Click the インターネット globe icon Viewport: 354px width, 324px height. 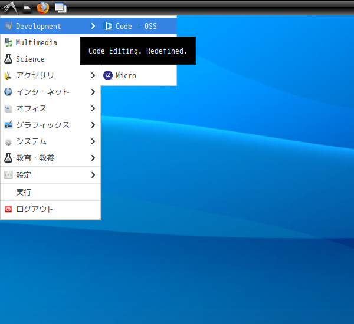[8, 92]
